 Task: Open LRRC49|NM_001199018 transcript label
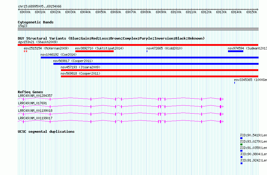point(35,111)
